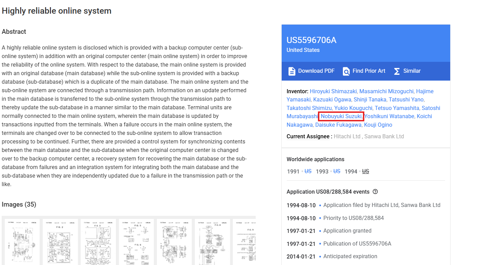Click the Download PDF document icon
Image resolution: width=482 pixels, height=265 pixels.
coord(292,71)
